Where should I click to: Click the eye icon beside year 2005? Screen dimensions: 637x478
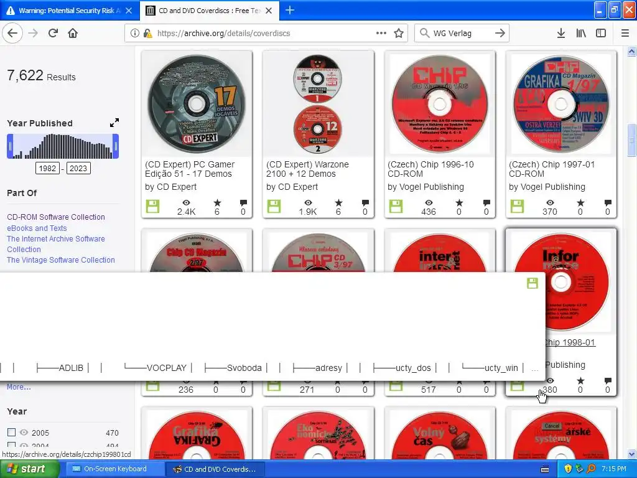click(24, 433)
